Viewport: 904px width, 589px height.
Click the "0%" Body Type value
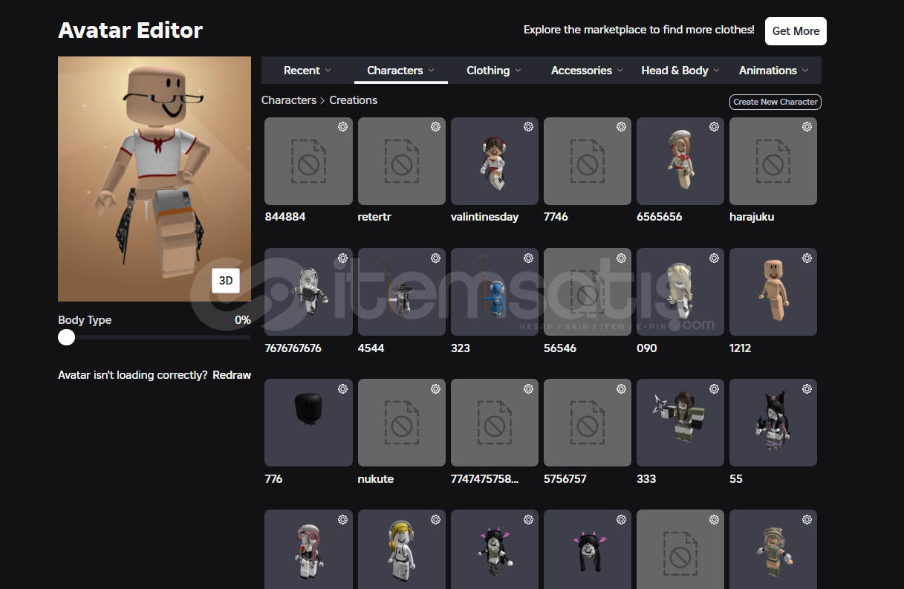click(243, 320)
